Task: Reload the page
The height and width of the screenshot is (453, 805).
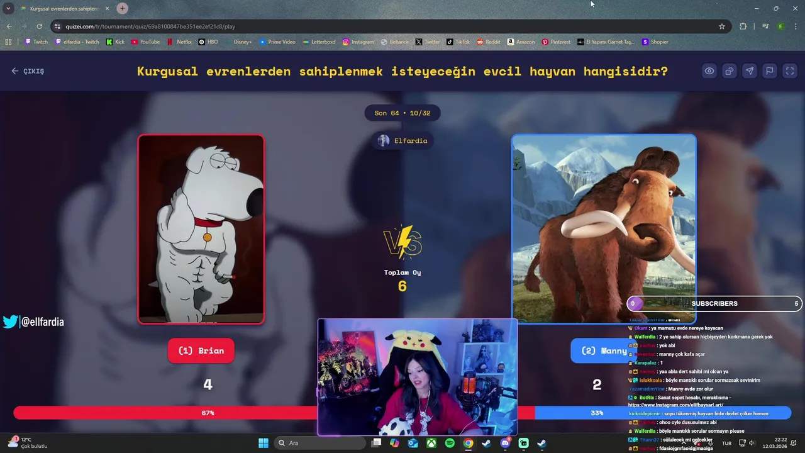Action: [x=40, y=26]
